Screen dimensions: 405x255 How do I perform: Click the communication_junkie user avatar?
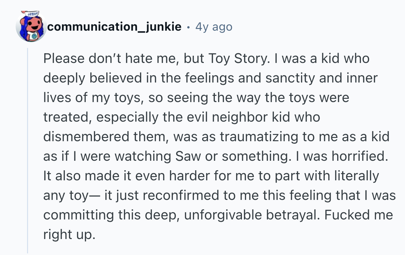[31, 27]
